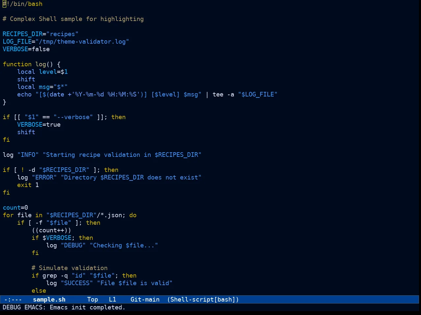Click the "$LOG_FILE" argument after tee

click(x=258, y=94)
